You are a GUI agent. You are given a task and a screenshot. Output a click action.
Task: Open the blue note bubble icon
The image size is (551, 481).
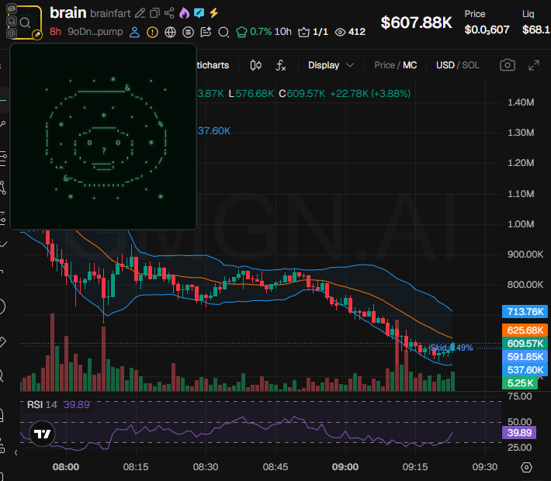(199, 13)
